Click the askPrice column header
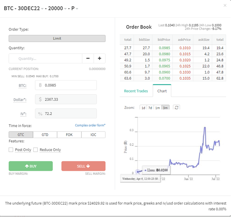Image resolution: width=233 pixels, height=217 pixels. coord(184,40)
